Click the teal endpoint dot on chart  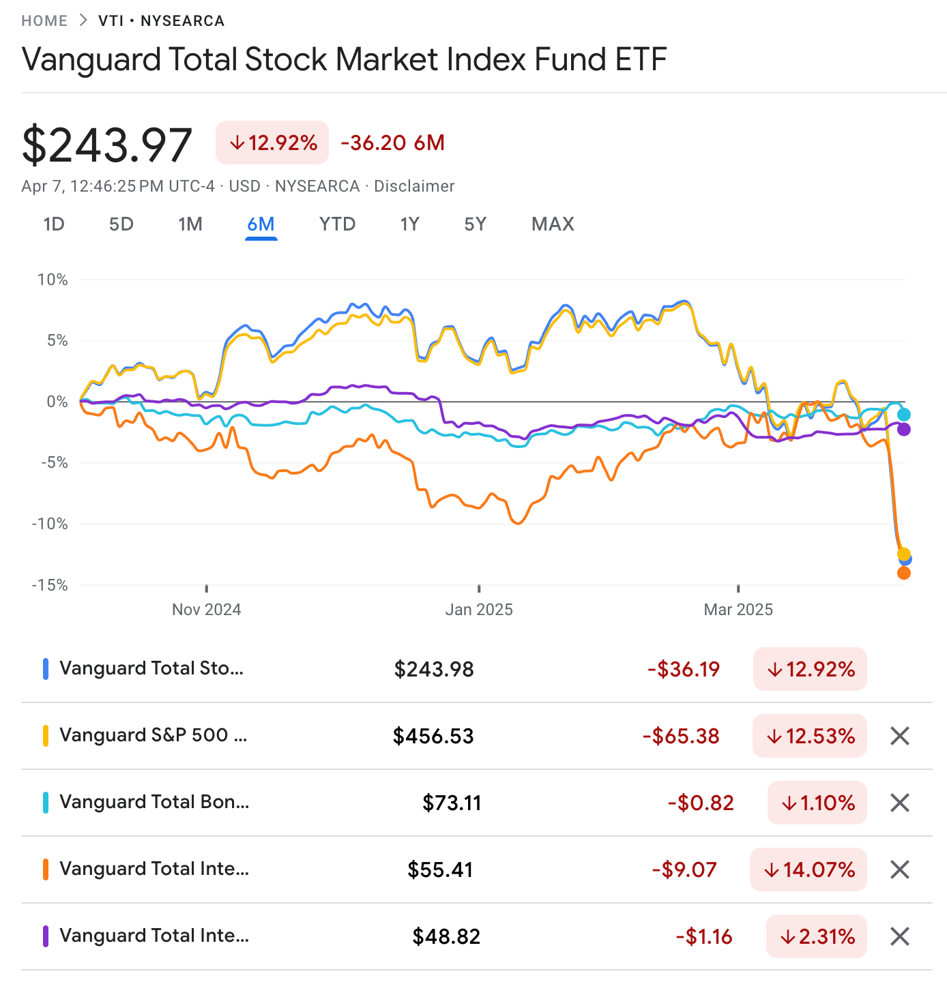[x=904, y=415]
